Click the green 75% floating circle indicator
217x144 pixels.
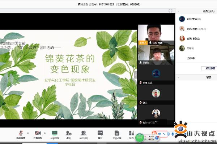click(x=140, y=137)
